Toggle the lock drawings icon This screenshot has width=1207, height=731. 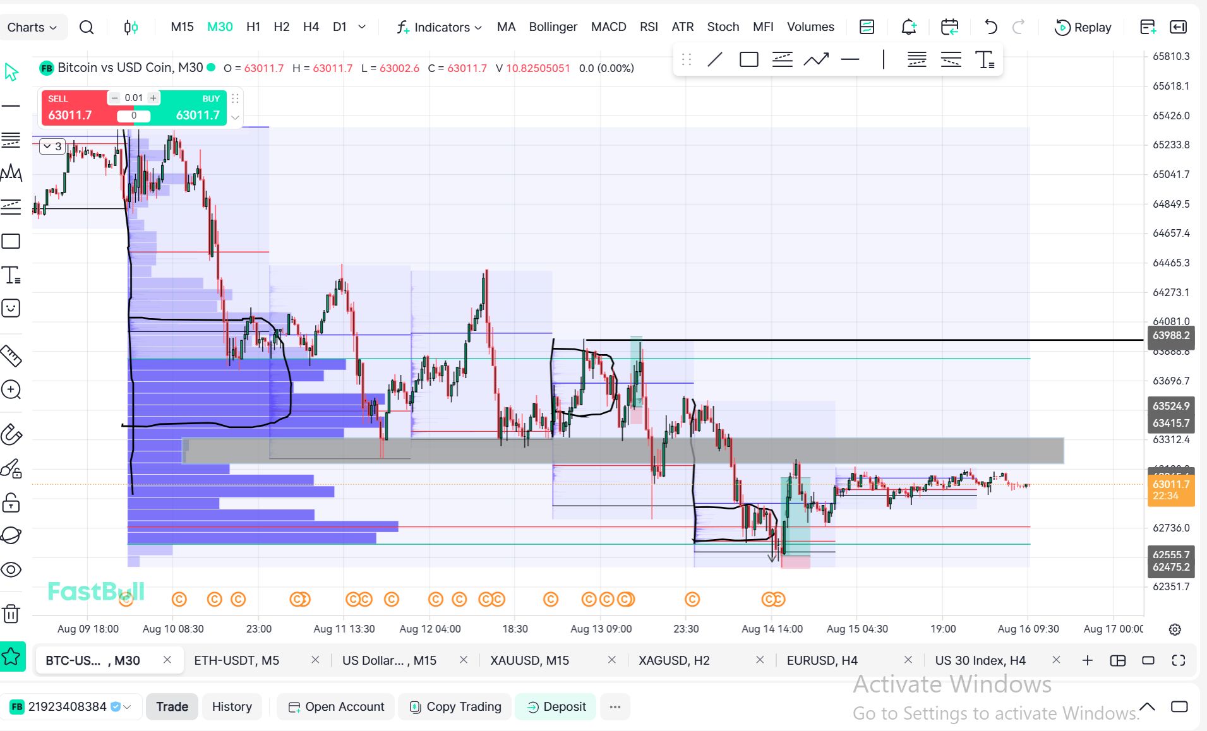point(11,503)
